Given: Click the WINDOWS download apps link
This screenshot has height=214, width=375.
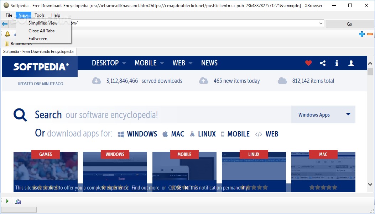Looking at the screenshot, I should tap(137, 134).
